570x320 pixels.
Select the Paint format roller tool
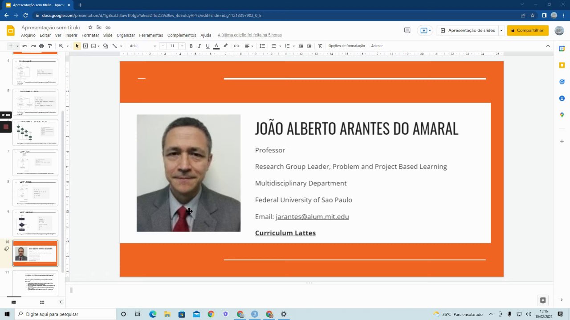[50, 46]
